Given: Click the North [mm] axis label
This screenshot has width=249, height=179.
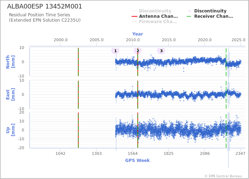Looking at the screenshot, I should tap(10, 62).
